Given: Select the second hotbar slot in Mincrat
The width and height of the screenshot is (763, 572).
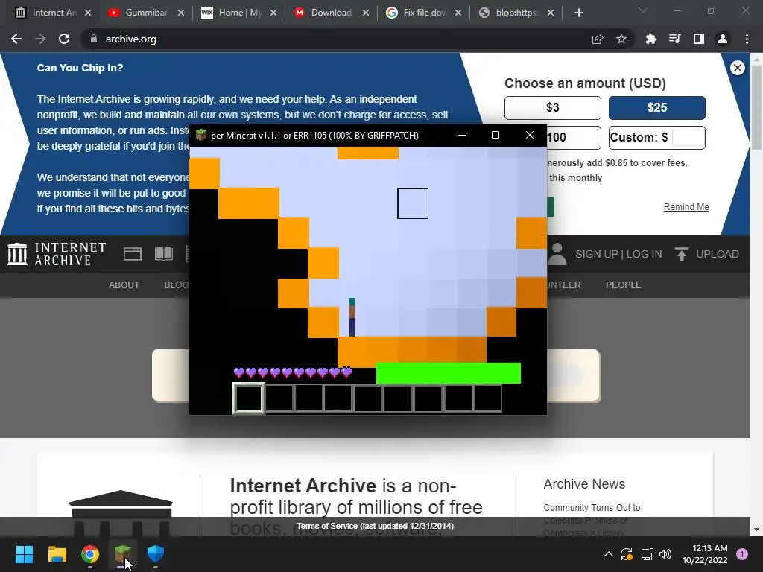Looking at the screenshot, I should [279, 398].
